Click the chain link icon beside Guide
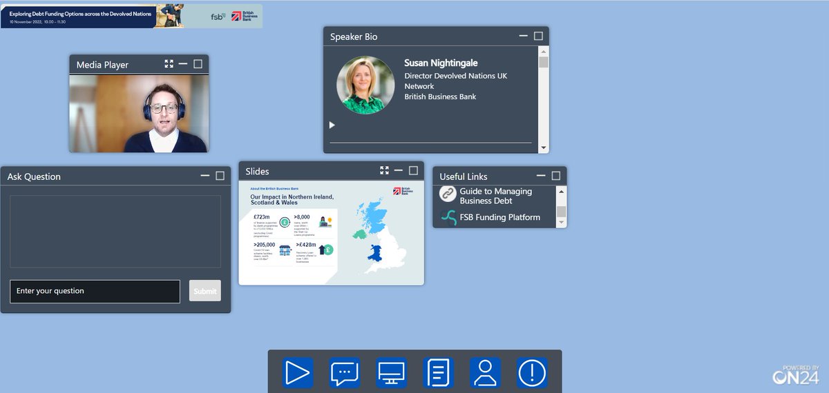829x393 pixels. pyautogui.click(x=448, y=194)
